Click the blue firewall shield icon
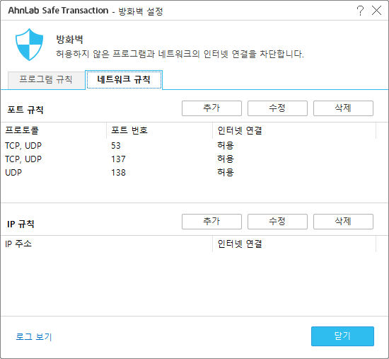 tap(29, 45)
